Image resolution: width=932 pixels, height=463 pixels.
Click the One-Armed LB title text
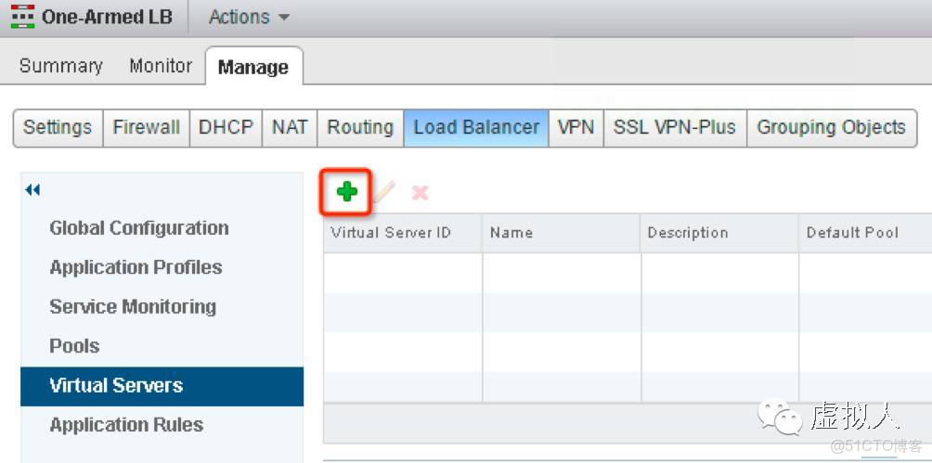click(107, 17)
